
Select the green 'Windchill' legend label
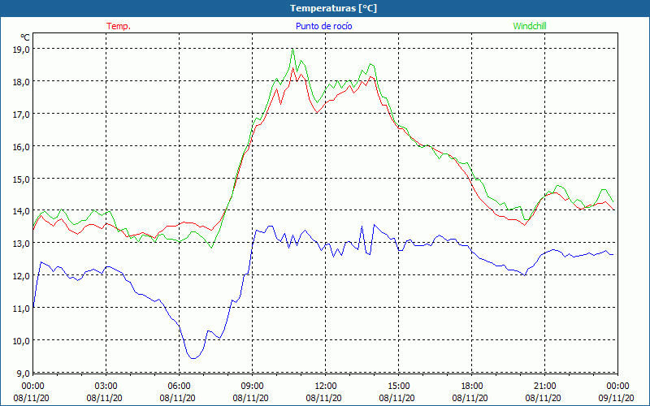(530, 26)
